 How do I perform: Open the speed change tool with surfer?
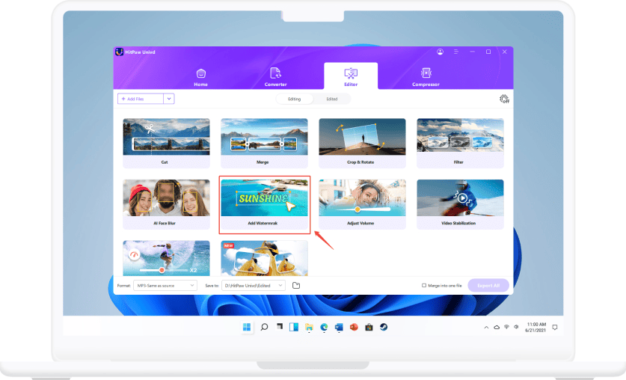[x=166, y=258]
